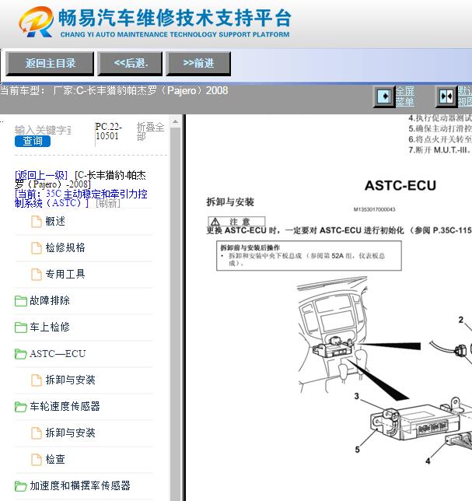Screen dimensions: 472x501
Task: Collapse the ASTC—ECU folder
Action: pyautogui.click(x=58, y=354)
